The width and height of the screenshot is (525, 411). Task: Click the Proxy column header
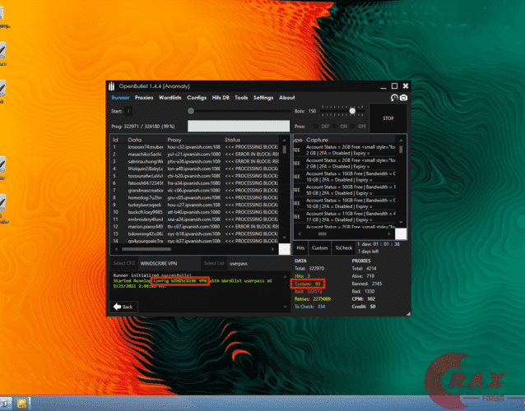(x=174, y=140)
